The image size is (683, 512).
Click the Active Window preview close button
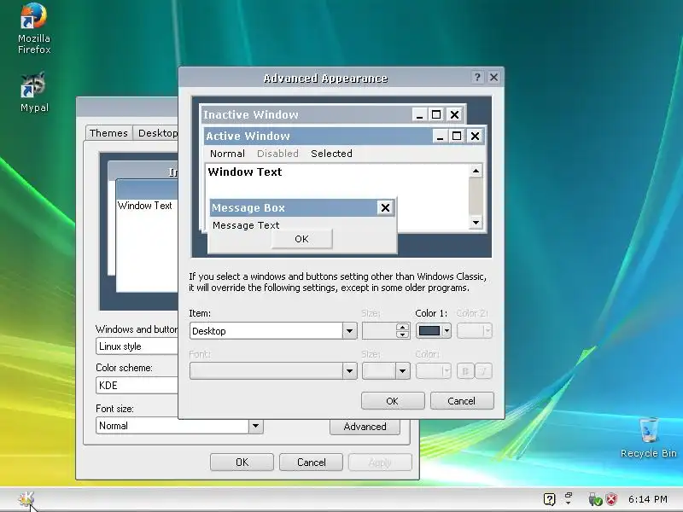coord(475,136)
